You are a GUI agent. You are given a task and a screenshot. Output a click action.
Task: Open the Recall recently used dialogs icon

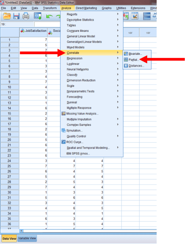tap(38, 16)
